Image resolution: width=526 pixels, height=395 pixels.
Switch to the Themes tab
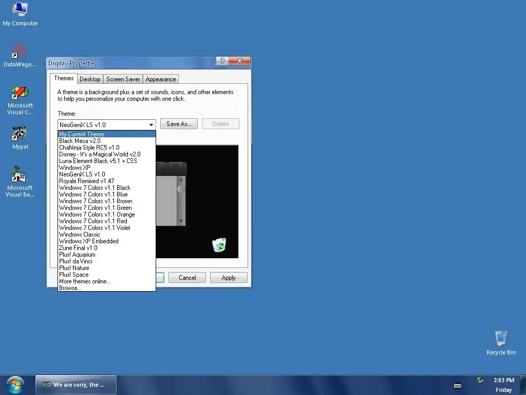[x=64, y=78]
